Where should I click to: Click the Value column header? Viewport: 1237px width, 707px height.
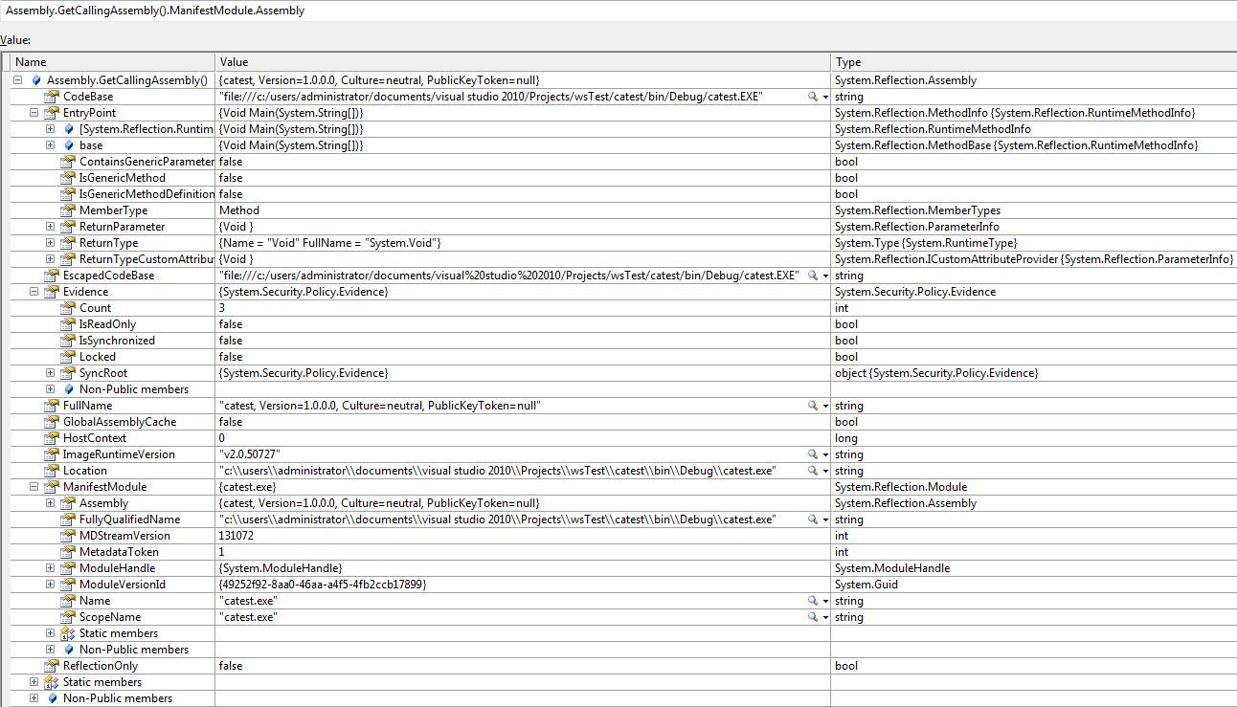click(523, 62)
